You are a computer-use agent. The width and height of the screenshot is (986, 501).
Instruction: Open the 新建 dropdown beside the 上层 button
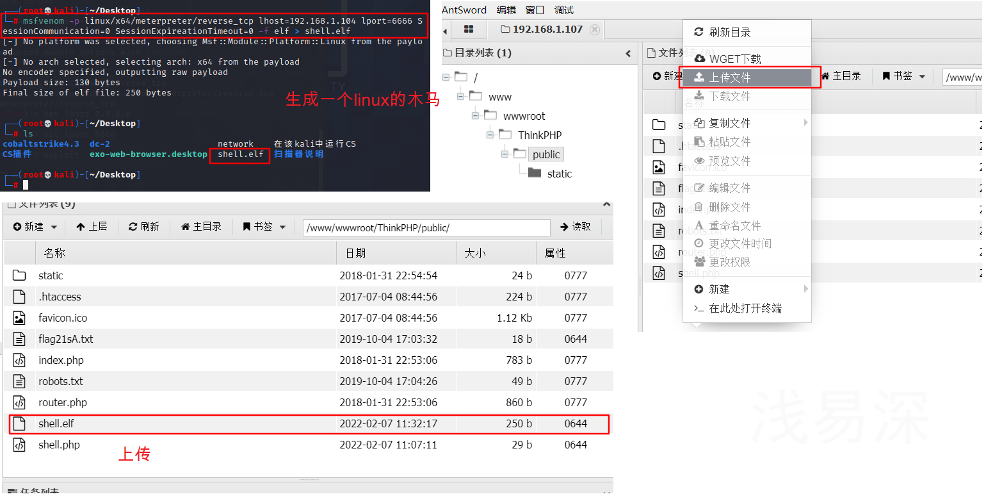[36, 227]
